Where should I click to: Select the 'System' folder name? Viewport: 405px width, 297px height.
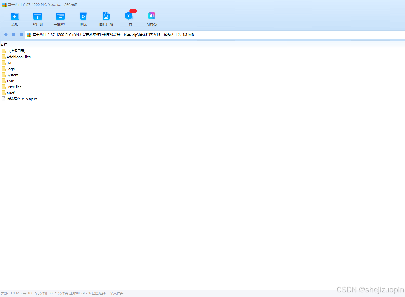click(12, 75)
